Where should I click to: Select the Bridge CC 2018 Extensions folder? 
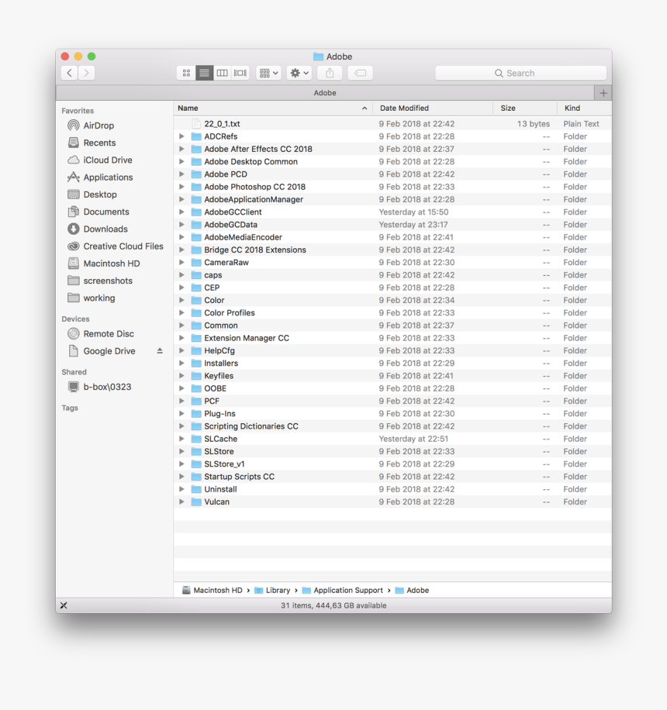tap(392, 250)
